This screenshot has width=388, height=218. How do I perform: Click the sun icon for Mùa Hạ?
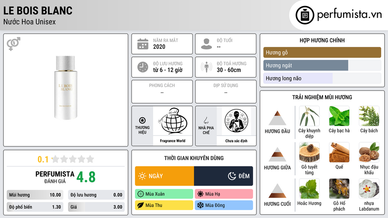[x=200, y=194]
